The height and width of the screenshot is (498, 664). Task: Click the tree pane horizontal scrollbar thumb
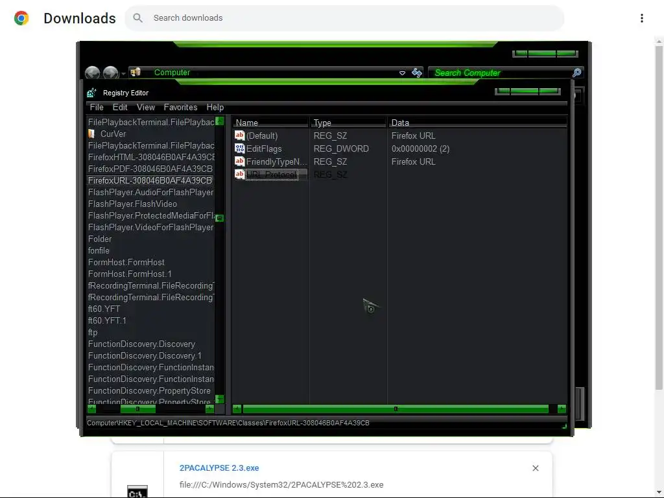(137, 409)
